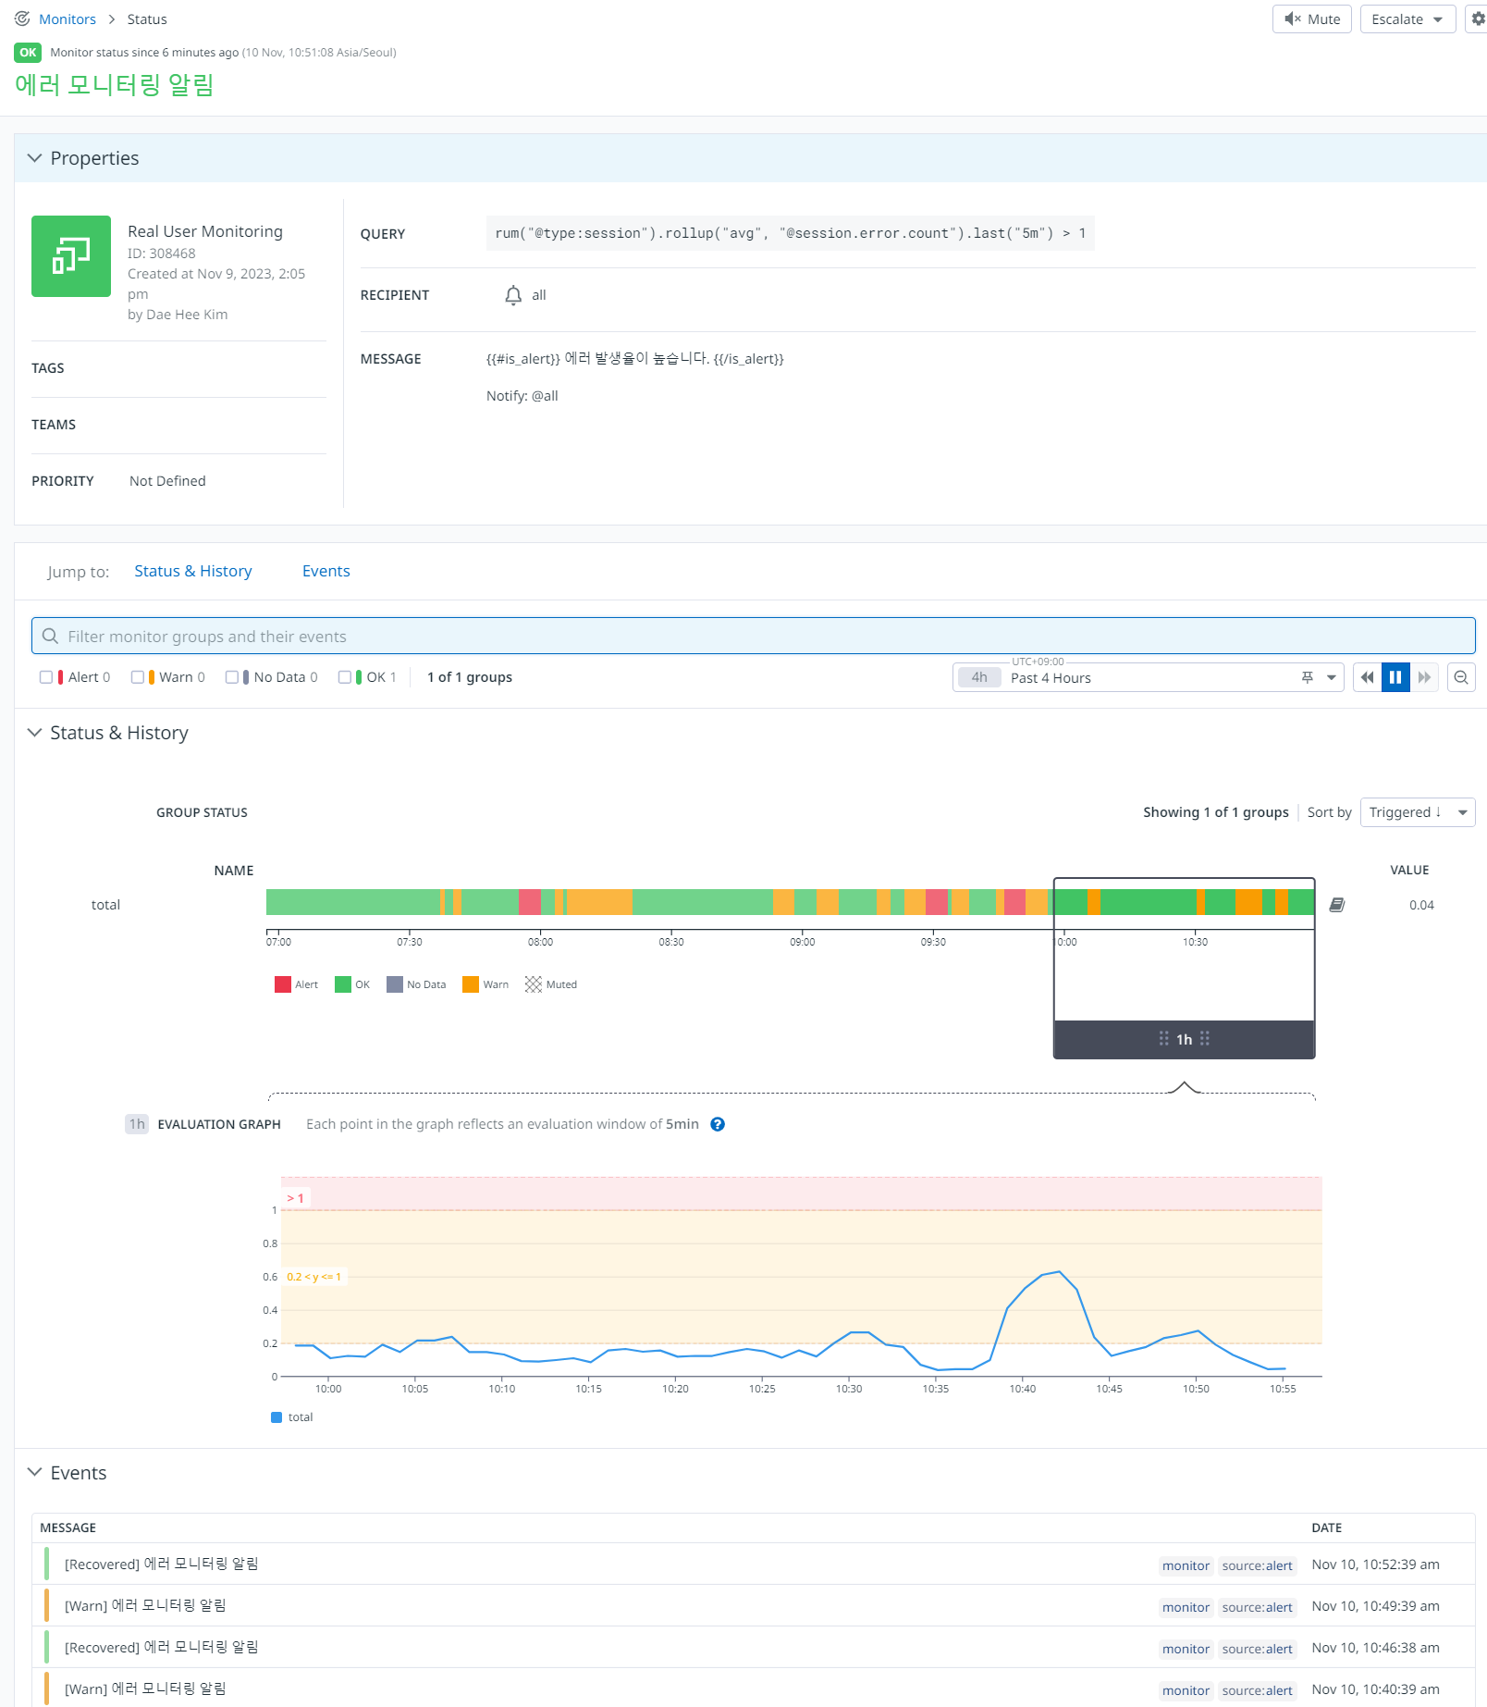Mute this monitor
The width and height of the screenshot is (1487, 1707).
[x=1312, y=19]
